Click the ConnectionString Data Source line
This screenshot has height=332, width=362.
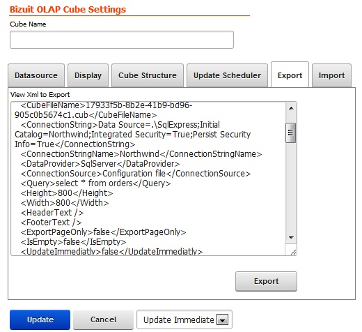pos(132,135)
